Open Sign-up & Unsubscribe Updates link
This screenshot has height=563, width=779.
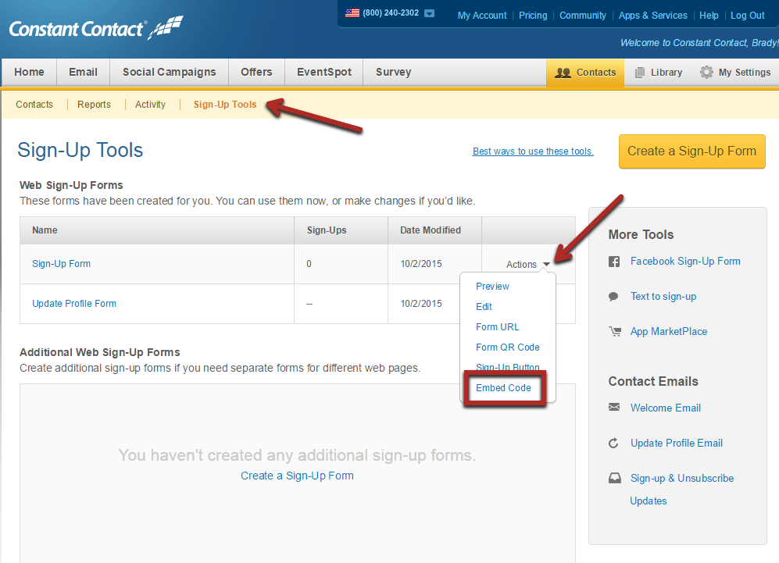click(681, 489)
